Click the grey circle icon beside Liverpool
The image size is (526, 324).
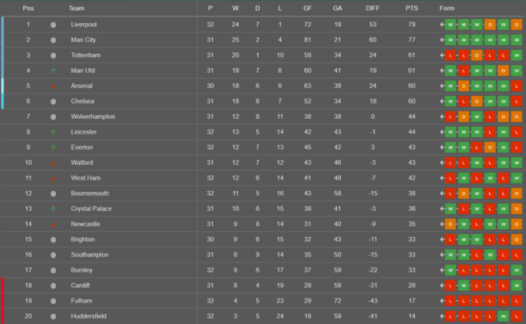pyautogui.click(x=53, y=25)
